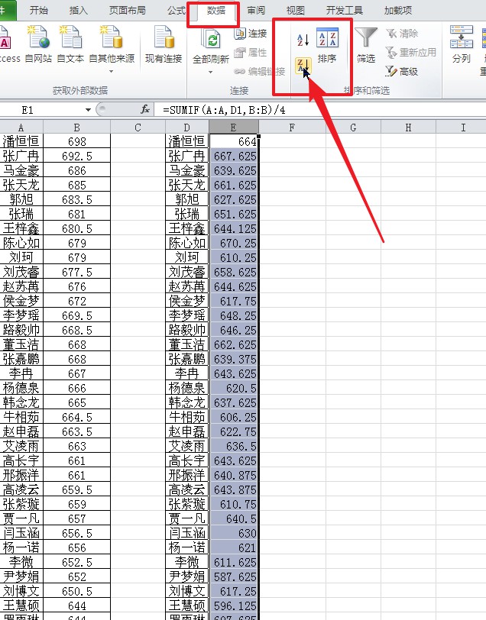This screenshot has width=486, height=620.
Task: Select column F header
Action: (x=292, y=128)
